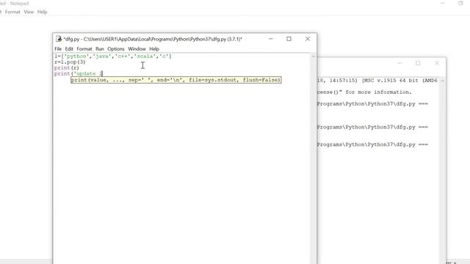Viewport: 470px width, 264px height.
Task: Open Notepad's View menu
Action: click(29, 12)
